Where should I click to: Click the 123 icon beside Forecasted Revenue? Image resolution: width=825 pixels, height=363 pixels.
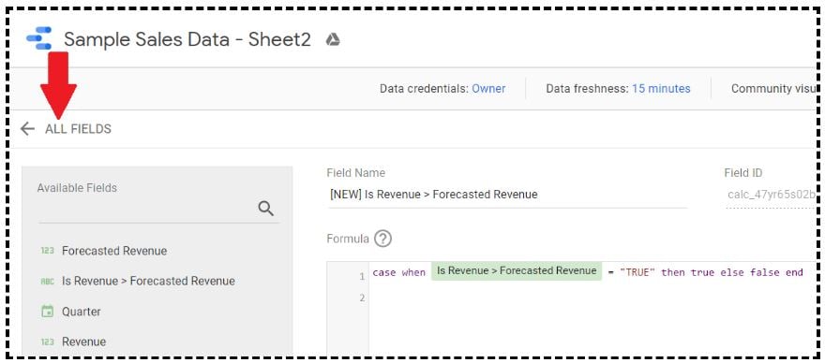(x=48, y=251)
